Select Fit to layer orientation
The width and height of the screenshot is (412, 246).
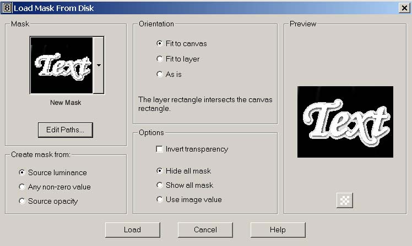(x=160, y=59)
